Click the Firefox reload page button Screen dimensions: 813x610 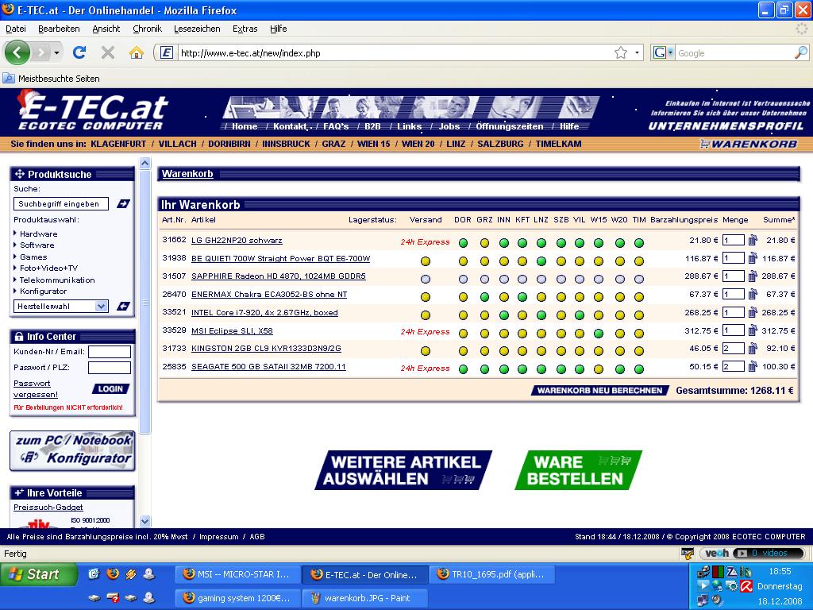(x=79, y=52)
